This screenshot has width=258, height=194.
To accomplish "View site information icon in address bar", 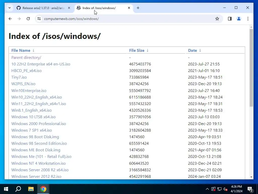I will pos(39,19).
